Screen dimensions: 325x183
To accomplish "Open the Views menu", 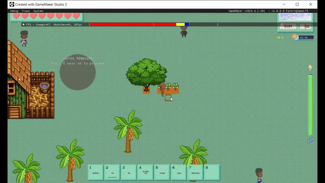I will click(26, 11).
